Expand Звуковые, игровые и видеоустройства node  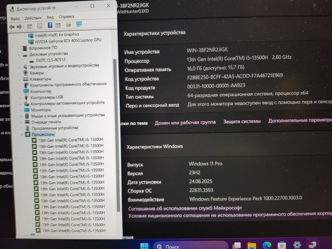point(19,67)
